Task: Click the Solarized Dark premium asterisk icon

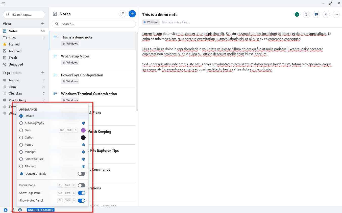Action: coord(83,159)
